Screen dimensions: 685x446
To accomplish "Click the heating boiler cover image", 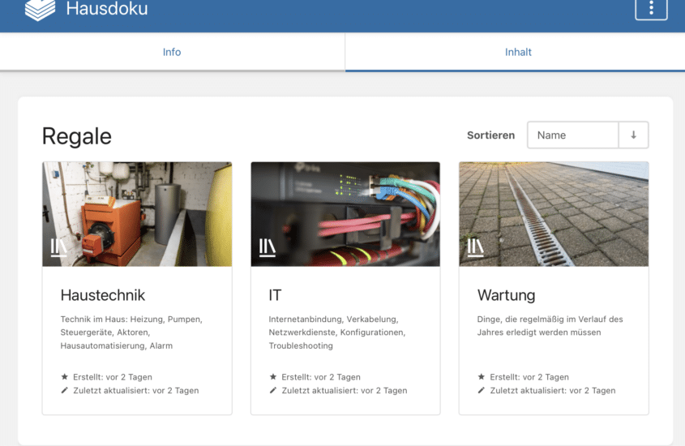I will pyautogui.click(x=137, y=214).
